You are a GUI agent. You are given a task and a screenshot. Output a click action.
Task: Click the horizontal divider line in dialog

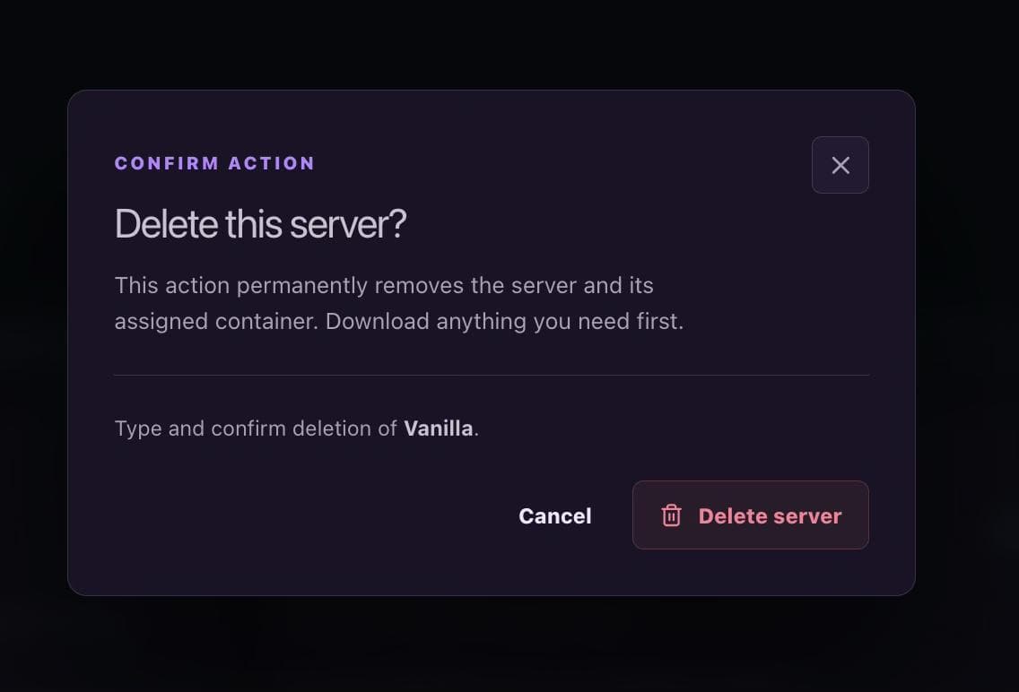[x=492, y=376]
